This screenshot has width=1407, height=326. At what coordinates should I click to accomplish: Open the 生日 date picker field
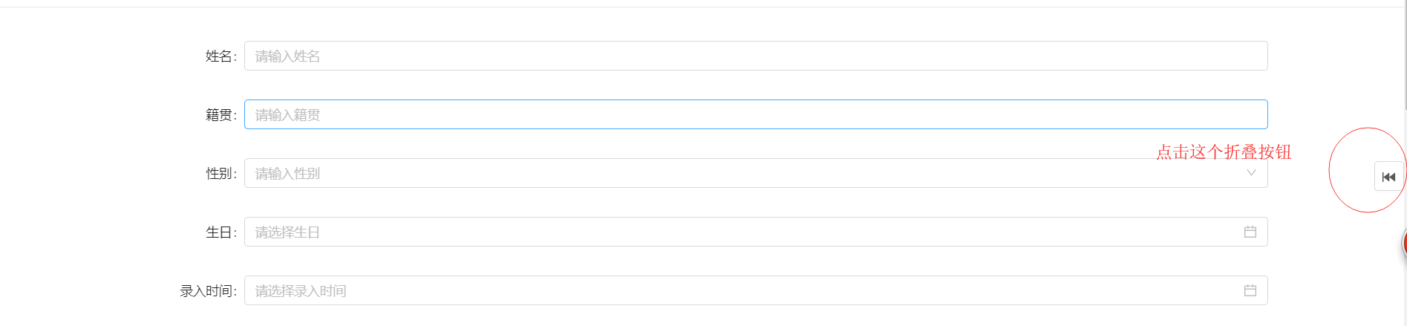[x=756, y=232]
